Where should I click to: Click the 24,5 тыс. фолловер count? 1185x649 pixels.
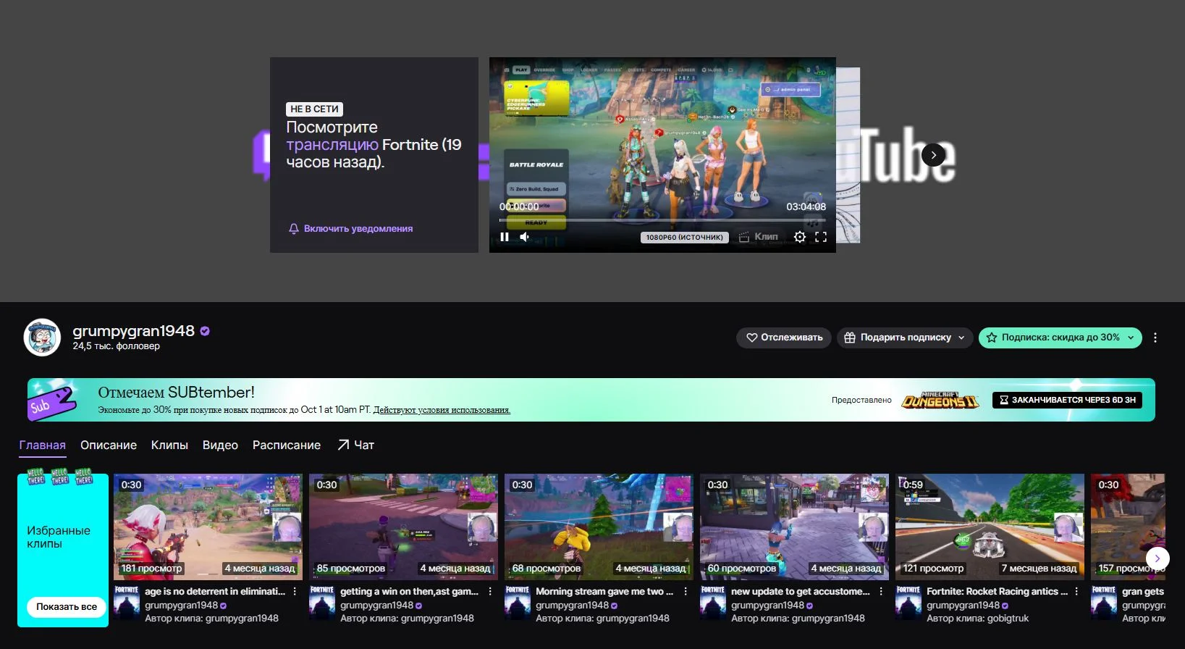click(116, 346)
